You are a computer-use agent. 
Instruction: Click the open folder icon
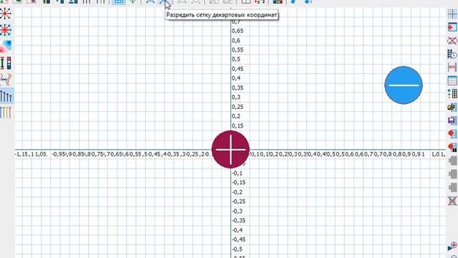[x=452, y=107]
